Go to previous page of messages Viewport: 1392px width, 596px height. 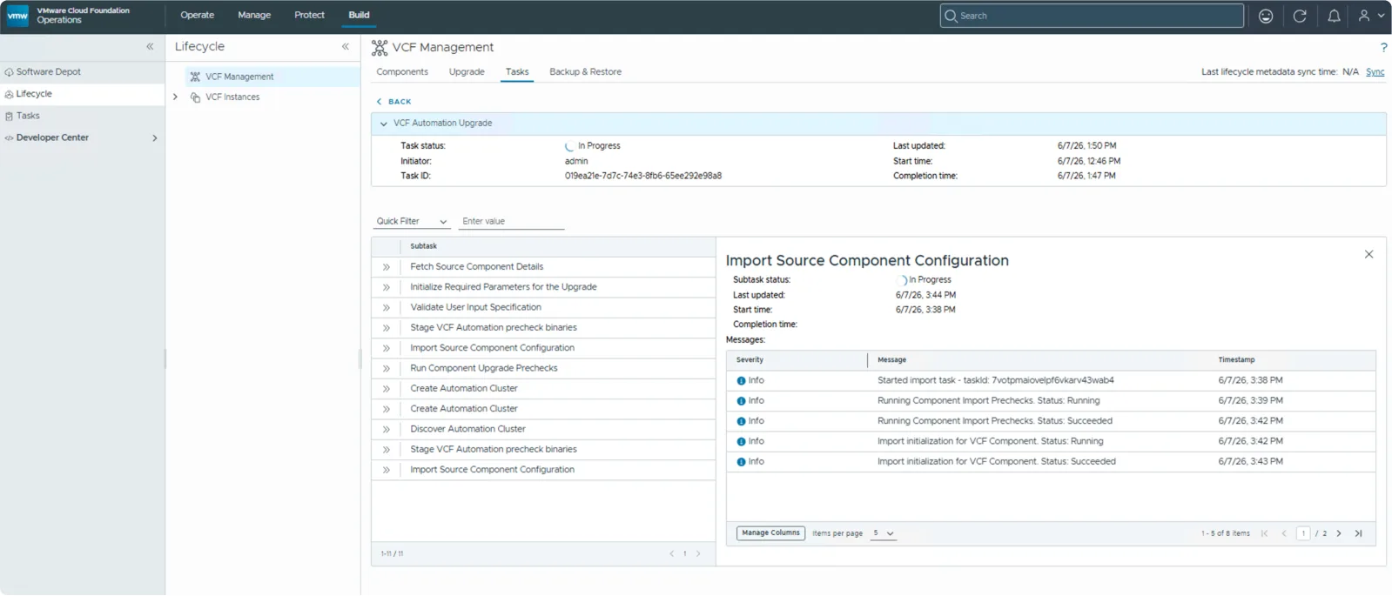(x=1283, y=533)
